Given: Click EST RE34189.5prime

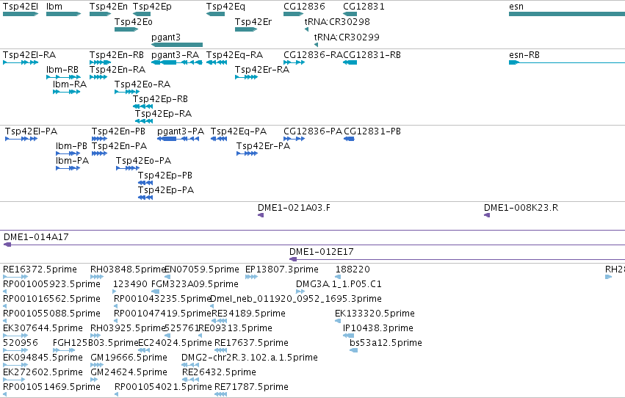Looking at the screenshot, I should [219, 321].
